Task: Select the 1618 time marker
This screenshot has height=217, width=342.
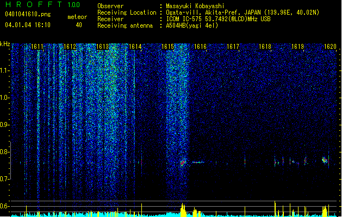Action: click(x=265, y=47)
